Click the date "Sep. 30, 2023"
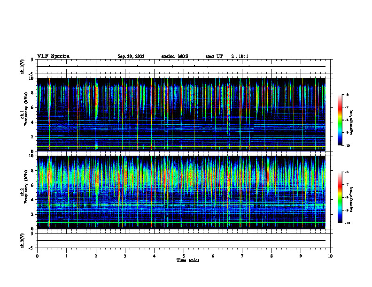Viewport: 372px width, 287px height. tap(131, 56)
